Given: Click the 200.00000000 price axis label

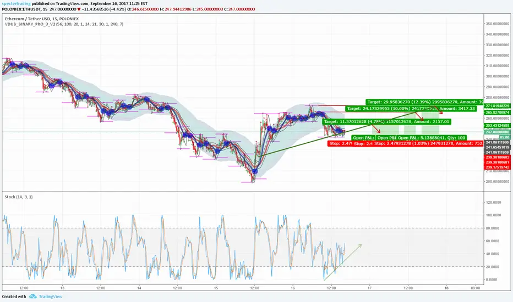Looking at the screenshot, I should click(x=497, y=182).
